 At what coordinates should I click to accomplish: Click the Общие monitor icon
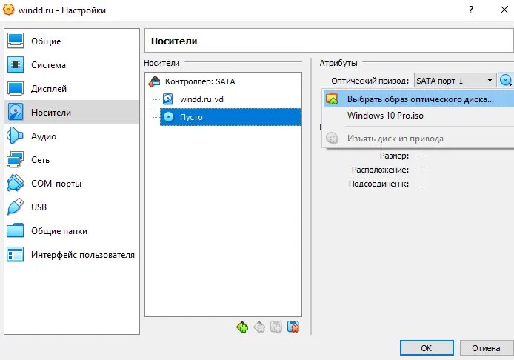tap(16, 41)
